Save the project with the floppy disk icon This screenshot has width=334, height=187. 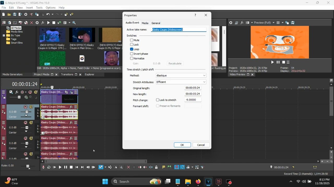point(15,15)
